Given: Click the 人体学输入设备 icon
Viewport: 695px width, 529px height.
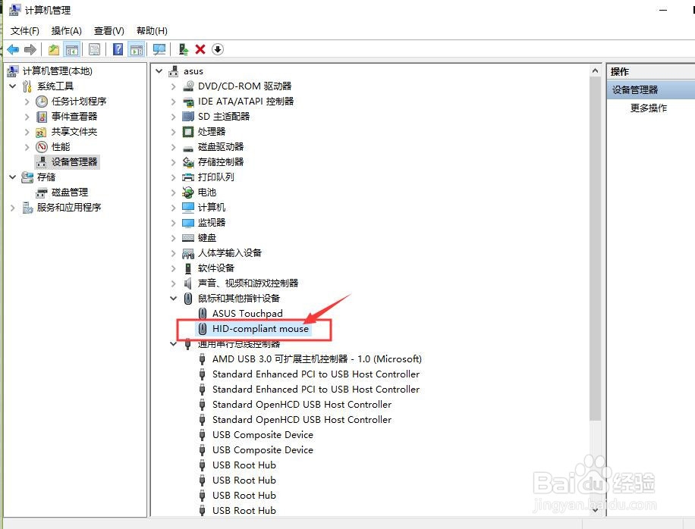Looking at the screenshot, I should (188, 253).
